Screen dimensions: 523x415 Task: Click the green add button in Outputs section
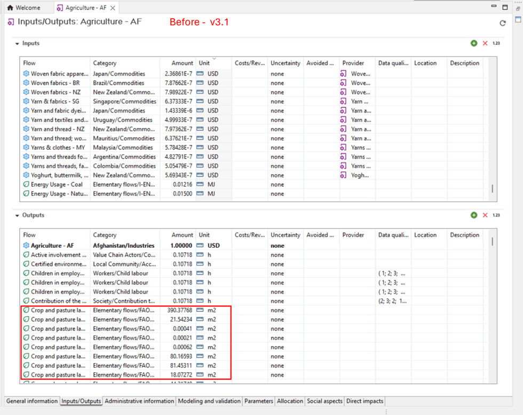(474, 215)
